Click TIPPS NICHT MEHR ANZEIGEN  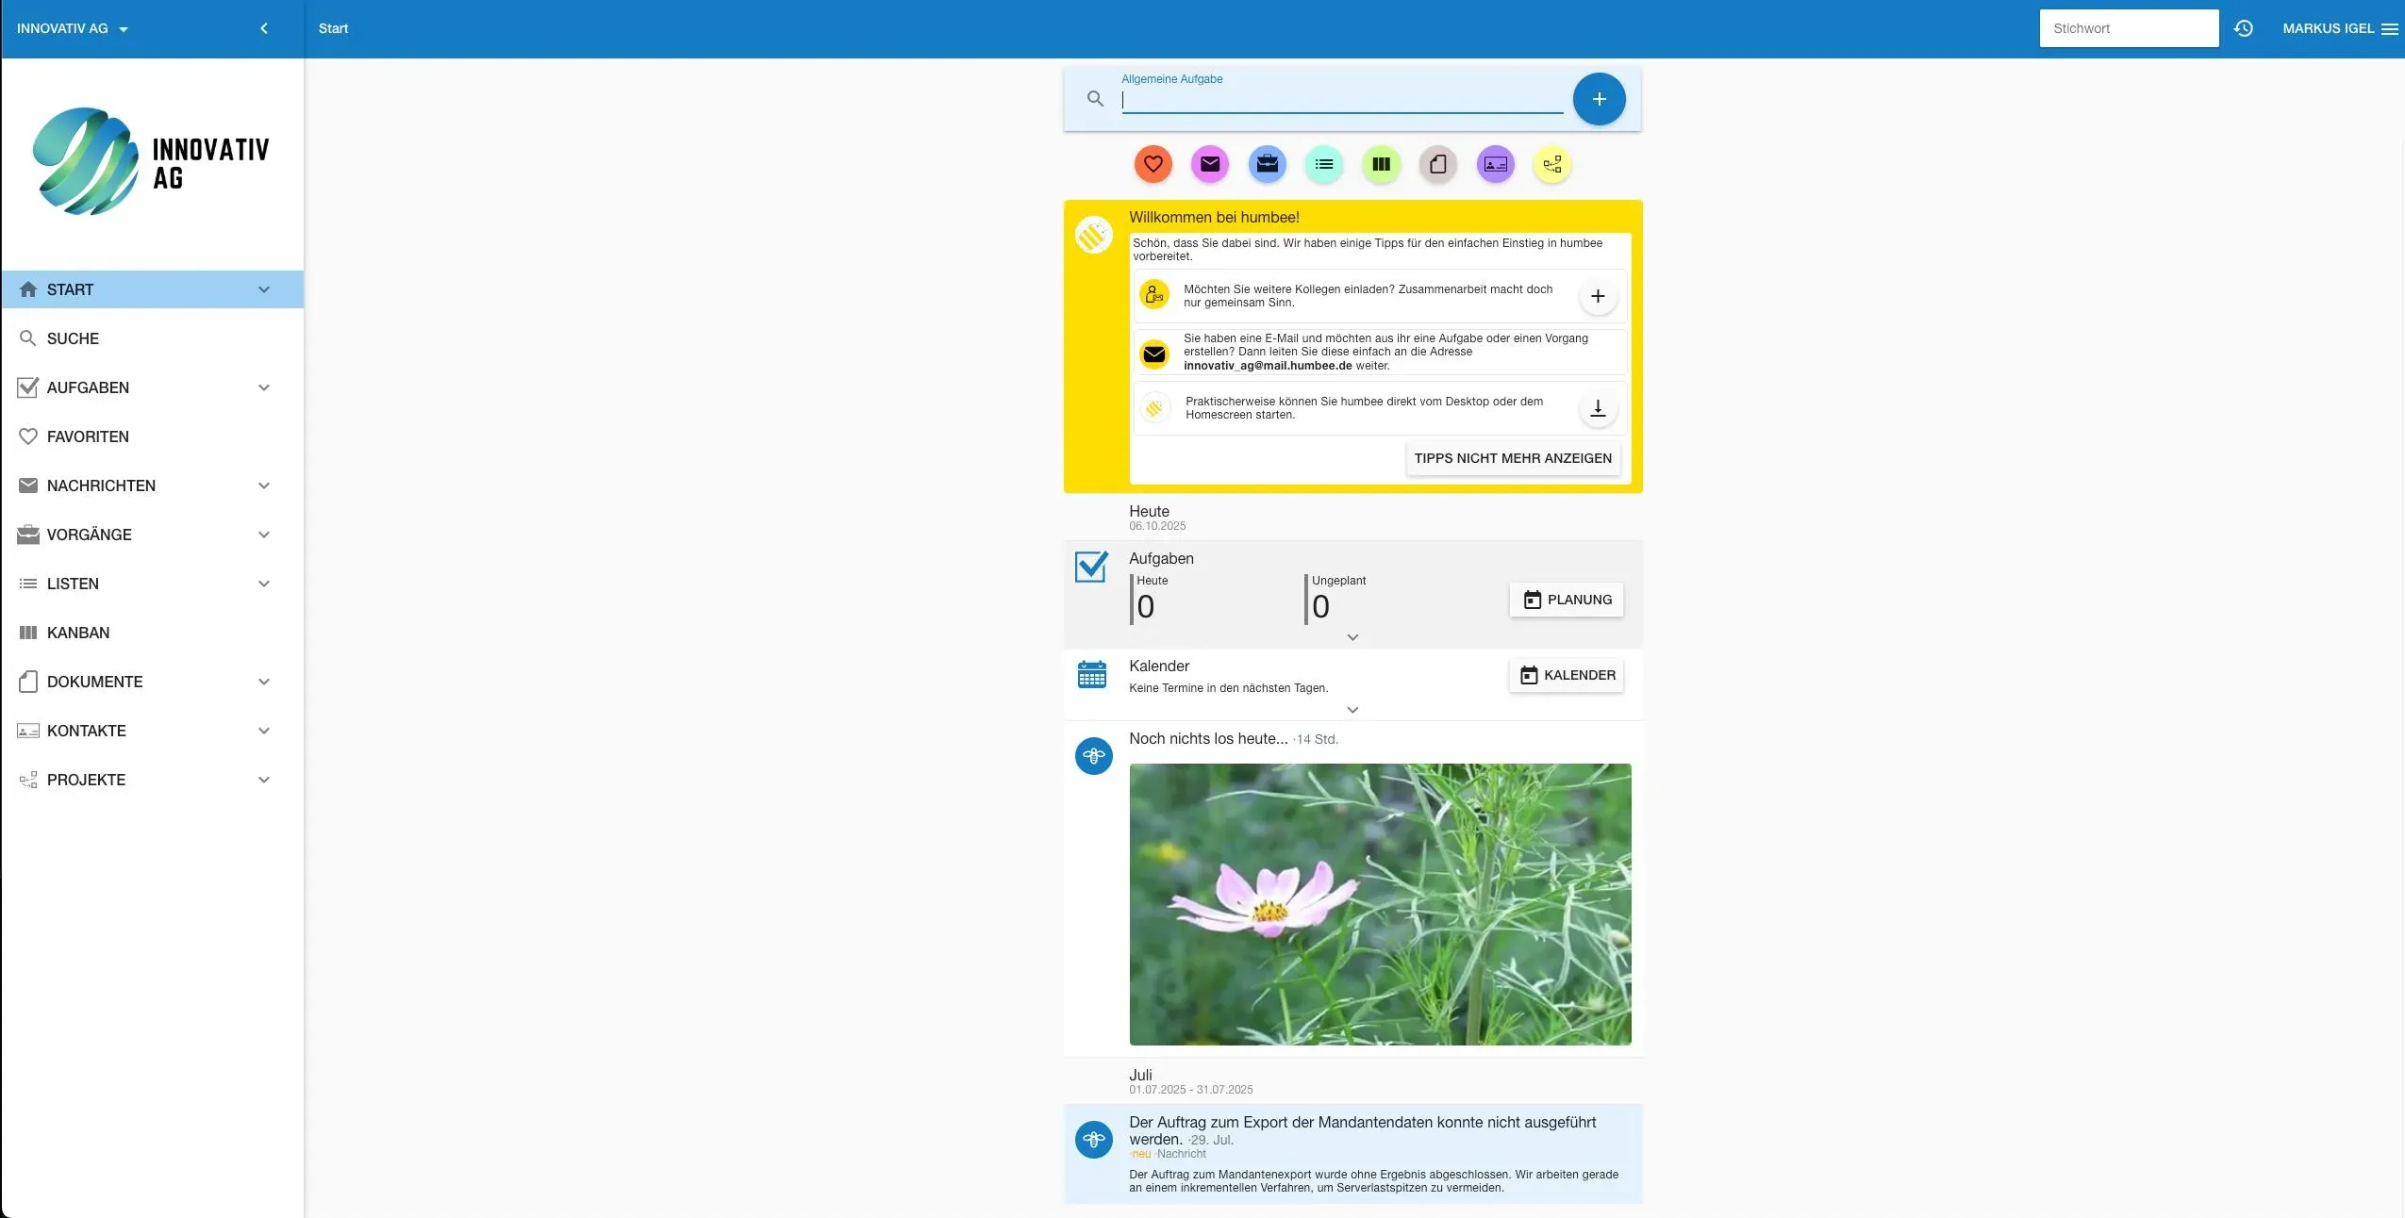pyautogui.click(x=1512, y=458)
